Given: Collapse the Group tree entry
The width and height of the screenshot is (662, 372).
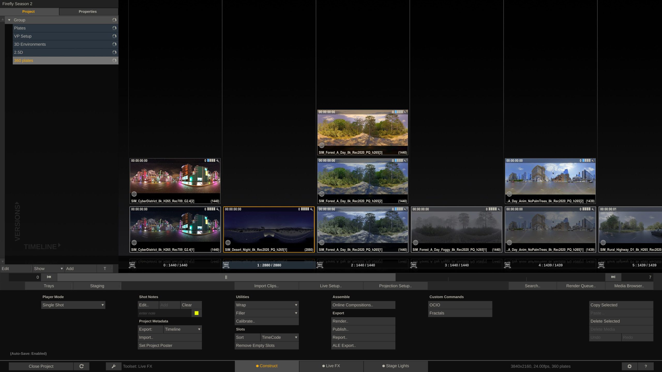Looking at the screenshot, I should 9,20.
